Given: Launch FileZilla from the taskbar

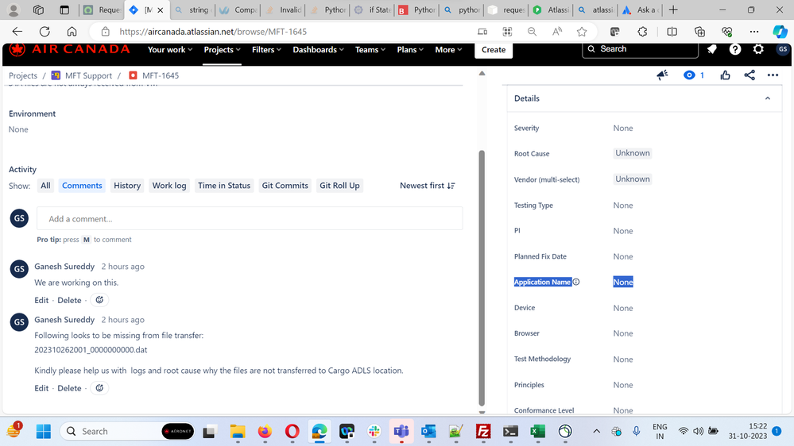Looking at the screenshot, I should 483,432.
